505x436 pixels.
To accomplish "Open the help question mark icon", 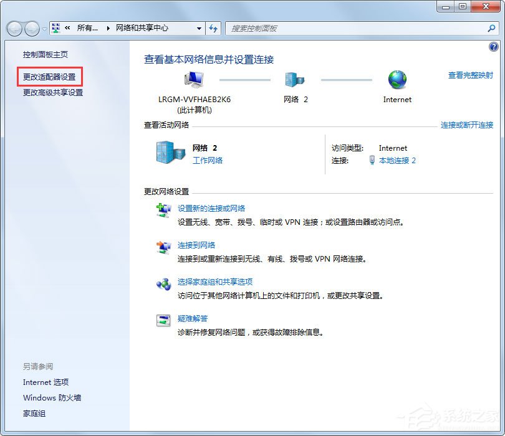I will tap(494, 47).
